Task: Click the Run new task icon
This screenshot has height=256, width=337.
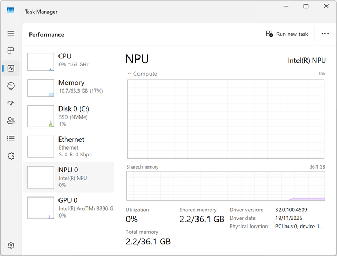Action: [270, 34]
